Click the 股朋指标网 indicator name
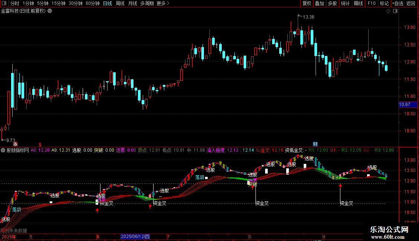This screenshot has height=241, width=419. coord(18,150)
